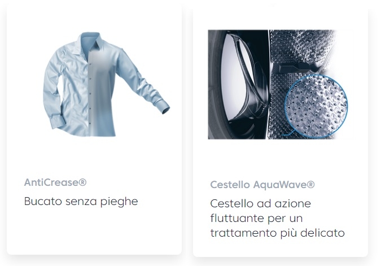Click the ® symbol after AntiCrease
This screenshot has width=381, height=266.
pyautogui.click(x=82, y=182)
